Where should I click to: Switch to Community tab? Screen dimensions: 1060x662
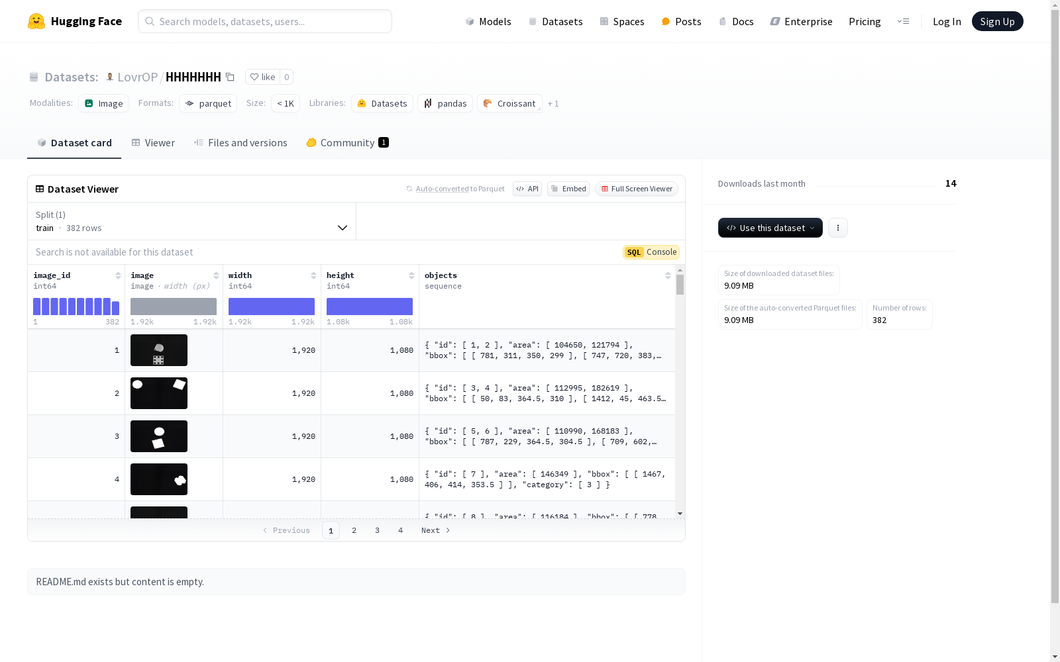tap(347, 143)
